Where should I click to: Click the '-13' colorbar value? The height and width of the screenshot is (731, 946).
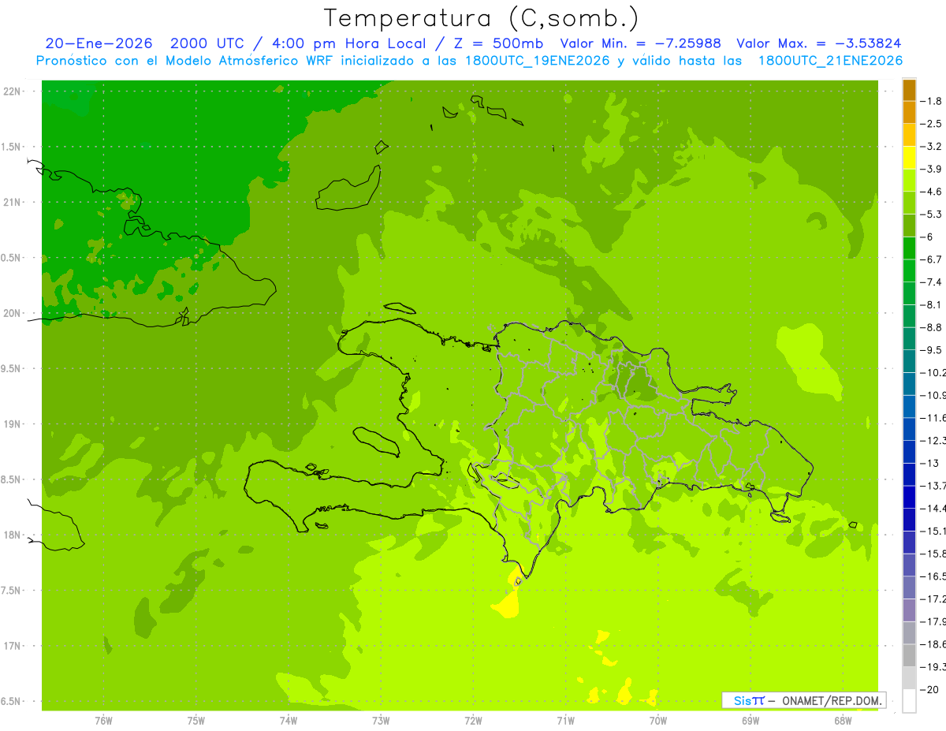point(929,463)
